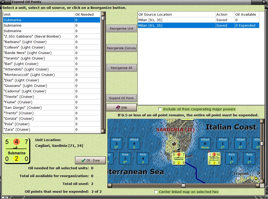Select "Bande Nere" (Light Cruiser) row
The width and height of the screenshot is (268, 199).
pyautogui.click(x=52, y=53)
